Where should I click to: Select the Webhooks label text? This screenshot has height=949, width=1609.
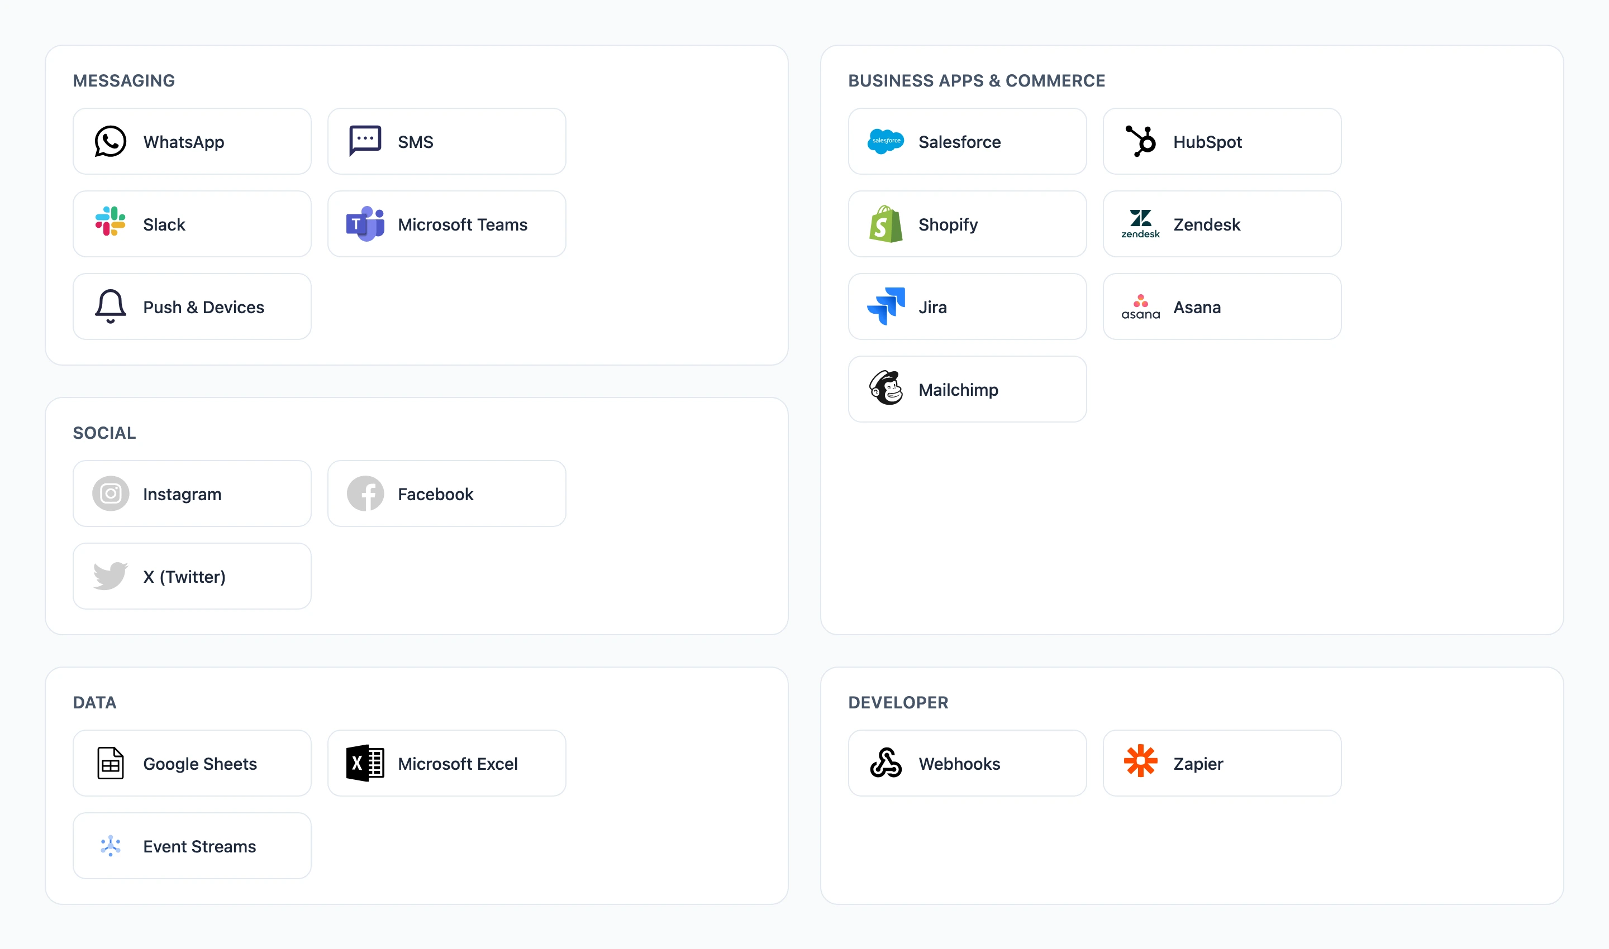click(959, 764)
